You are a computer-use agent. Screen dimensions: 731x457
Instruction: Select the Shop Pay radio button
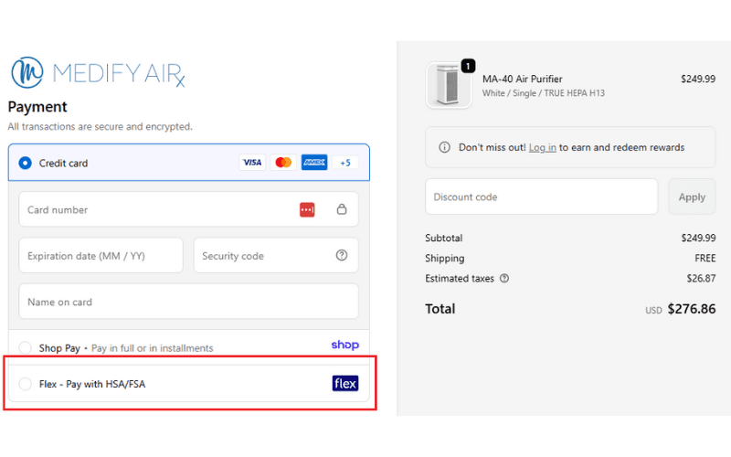(x=26, y=348)
